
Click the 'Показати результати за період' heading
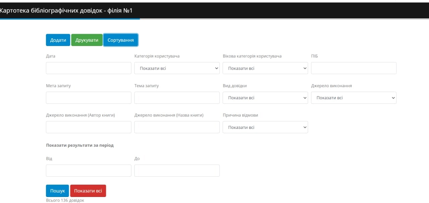pyautogui.click(x=80, y=146)
